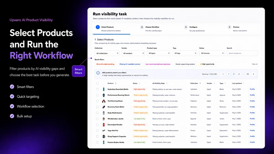
Task: Check Electrolyte Powder row checkbox
Action: pos(97,125)
